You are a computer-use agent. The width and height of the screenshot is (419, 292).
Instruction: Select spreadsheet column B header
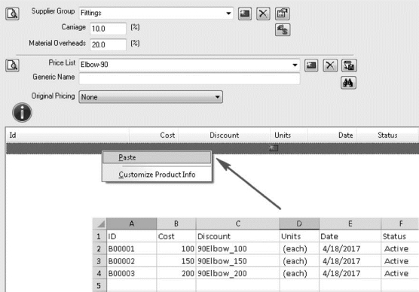click(x=176, y=224)
